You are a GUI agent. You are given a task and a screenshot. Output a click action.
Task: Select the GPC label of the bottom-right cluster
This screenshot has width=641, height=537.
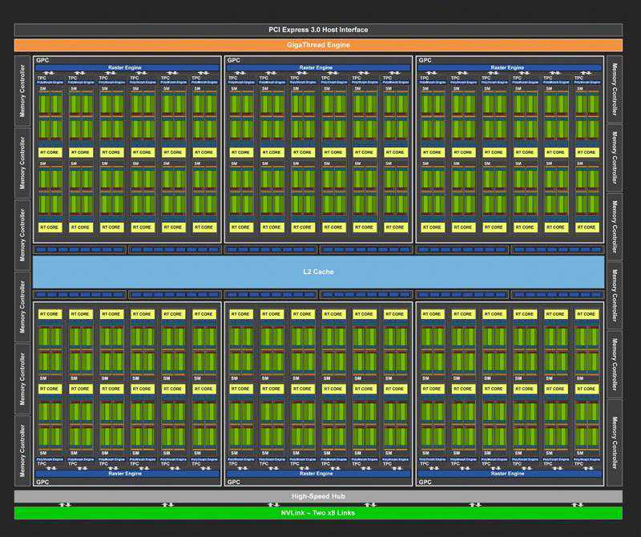(x=425, y=482)
